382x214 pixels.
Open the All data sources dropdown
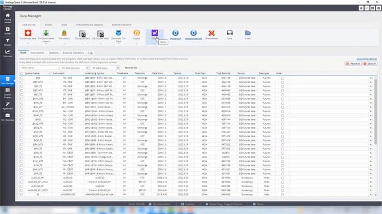pyautogui.click(x=75, y=68)
